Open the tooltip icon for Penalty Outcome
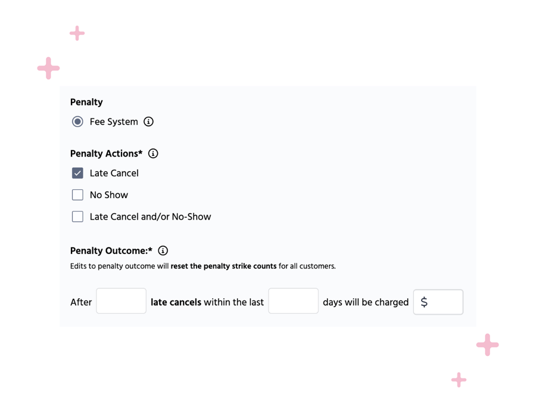536x413 pixels. pos(163,251)
